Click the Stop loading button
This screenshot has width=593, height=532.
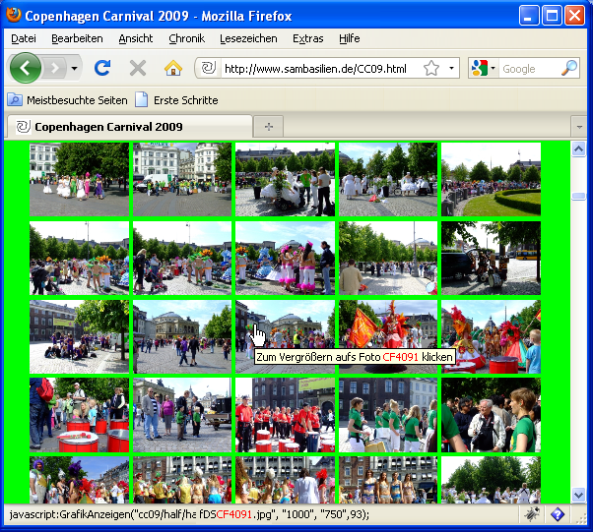(x=138, y=68)
